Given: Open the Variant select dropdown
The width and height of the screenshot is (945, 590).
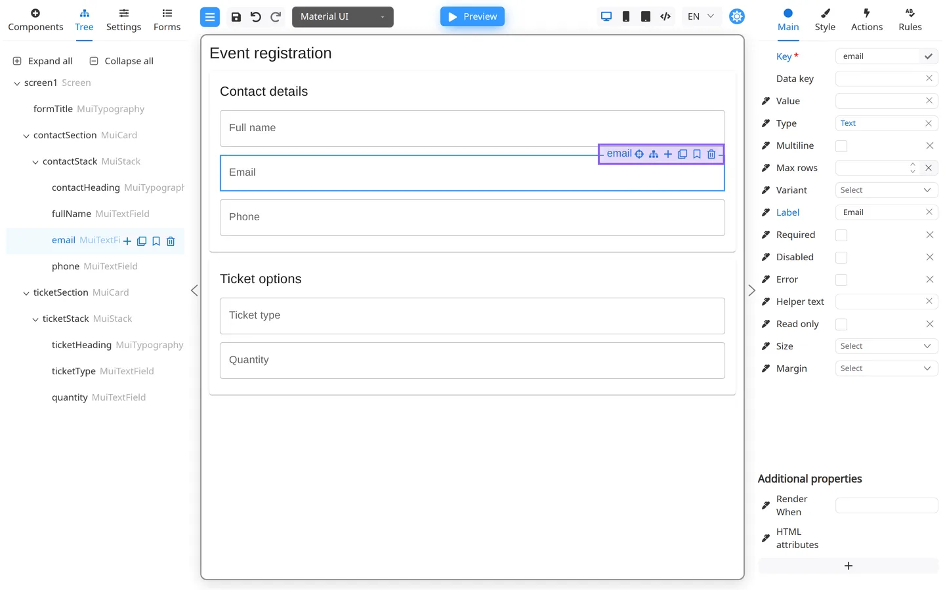Looking at the screenshot, I should [x=887, y=190].
